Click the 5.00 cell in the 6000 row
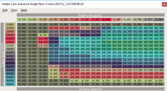The height and width of the screenshot is (91, 167). [x=54, y=74]
